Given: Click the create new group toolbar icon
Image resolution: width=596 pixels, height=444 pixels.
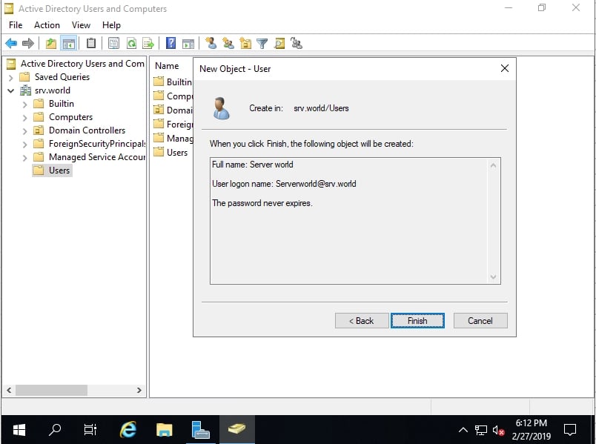Looking at the screenshot, I should pyautogui.click(x=228, y=43).
